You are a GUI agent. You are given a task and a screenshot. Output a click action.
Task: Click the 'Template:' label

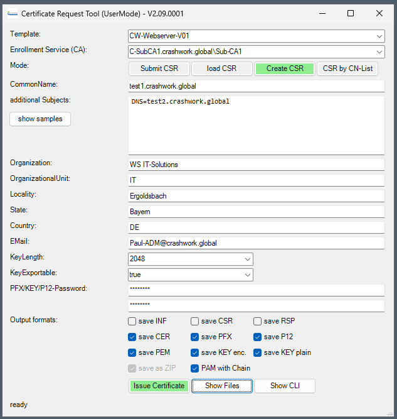pos(25,34)
